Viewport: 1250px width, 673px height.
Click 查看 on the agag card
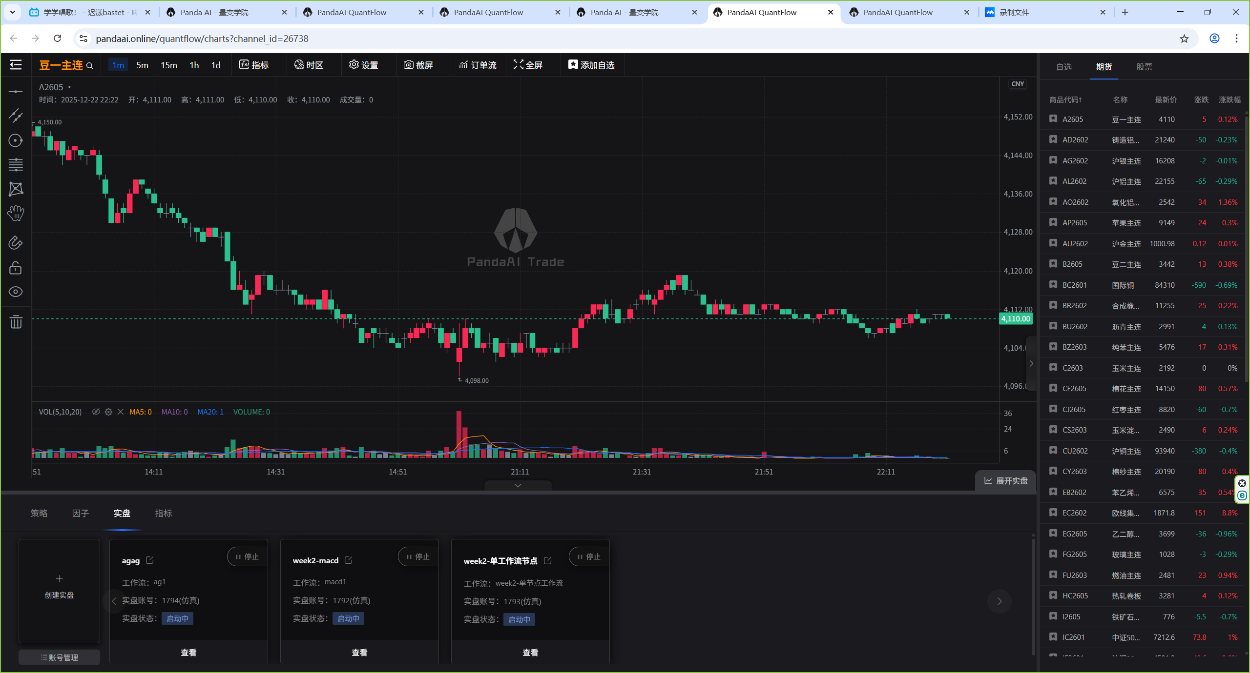pyautogui.click(x=188, y=653)
